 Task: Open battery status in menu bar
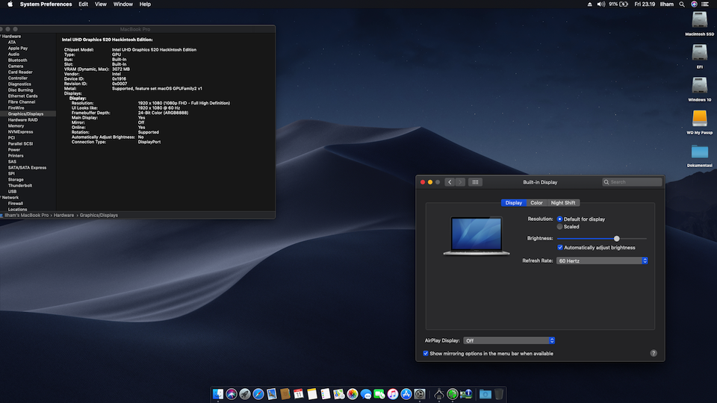[x=618, y=4]
